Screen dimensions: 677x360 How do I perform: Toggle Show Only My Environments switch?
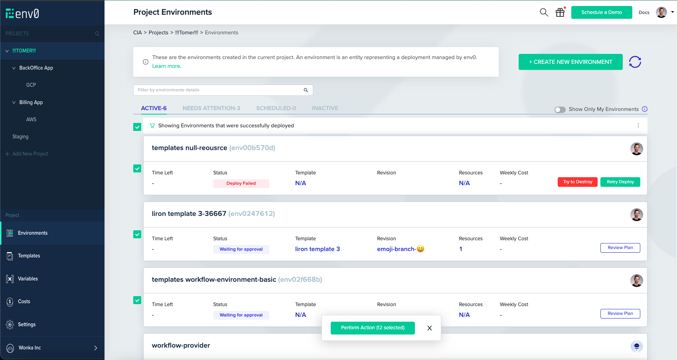pyautogui.click(x=560, y=109)
